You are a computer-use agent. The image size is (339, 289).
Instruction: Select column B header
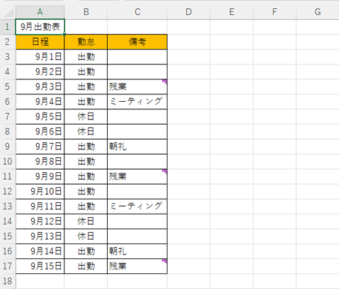[86, 12]
